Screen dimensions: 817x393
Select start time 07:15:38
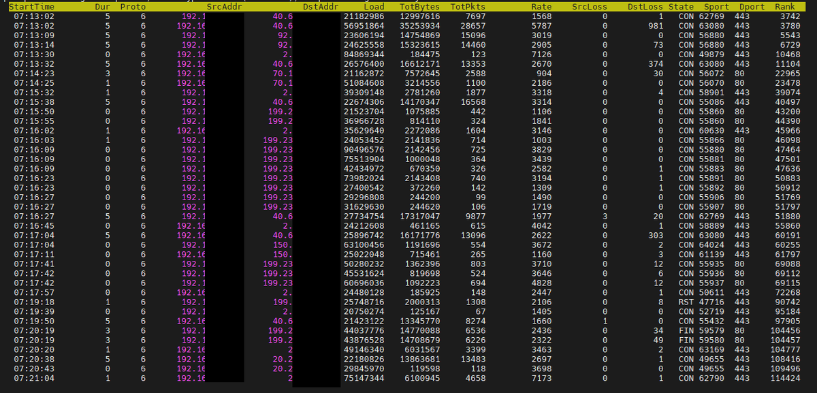(34, 101)
